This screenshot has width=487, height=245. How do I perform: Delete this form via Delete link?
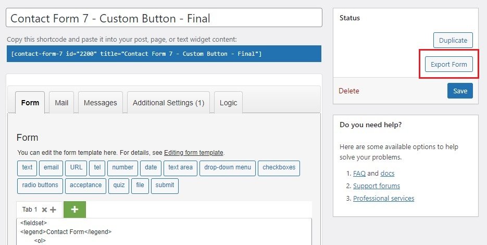point(348,91)
